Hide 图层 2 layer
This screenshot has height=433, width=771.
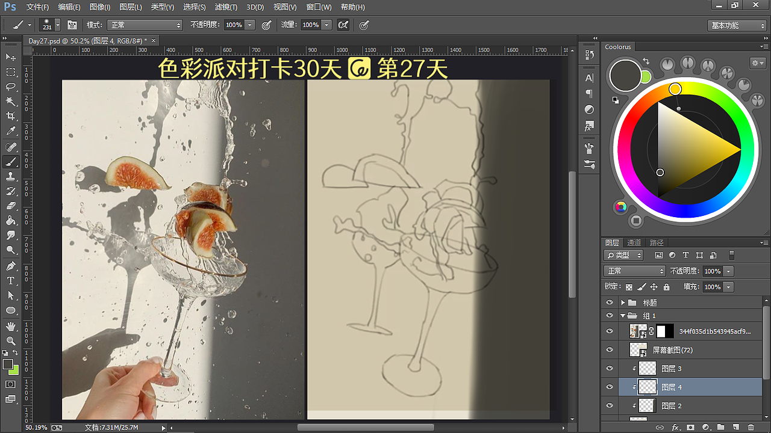(610, 405)
